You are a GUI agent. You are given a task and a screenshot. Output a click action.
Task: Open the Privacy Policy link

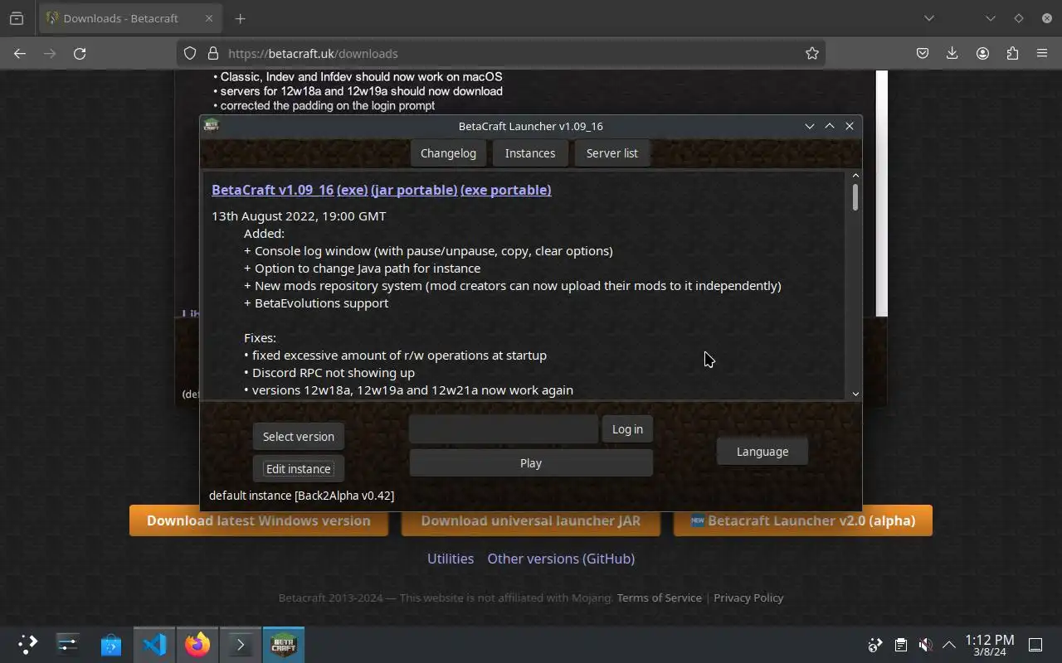[748, 598]
